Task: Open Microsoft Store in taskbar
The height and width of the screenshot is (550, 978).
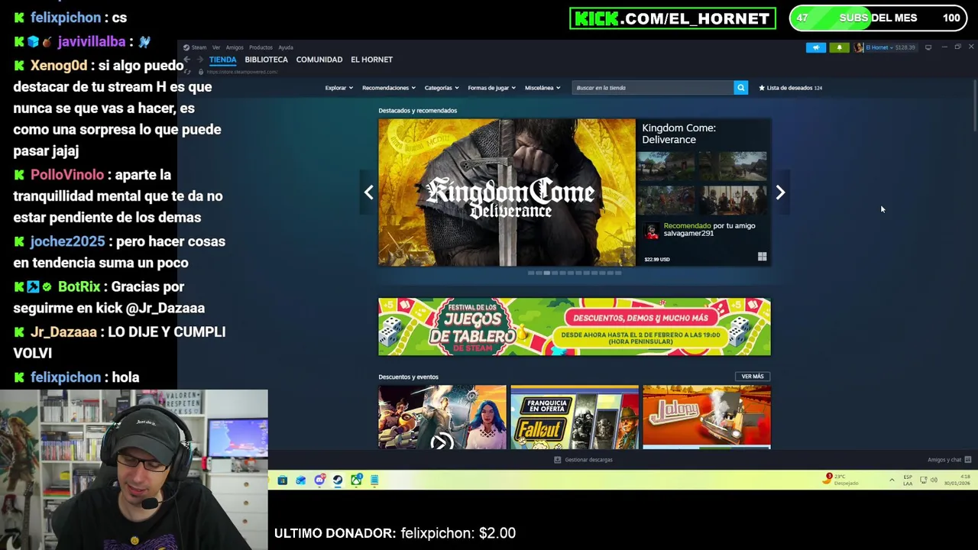Action: (283, 480)
